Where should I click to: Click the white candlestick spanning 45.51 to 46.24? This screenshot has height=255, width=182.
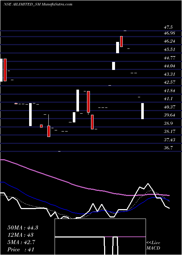(x=118, y=47)
